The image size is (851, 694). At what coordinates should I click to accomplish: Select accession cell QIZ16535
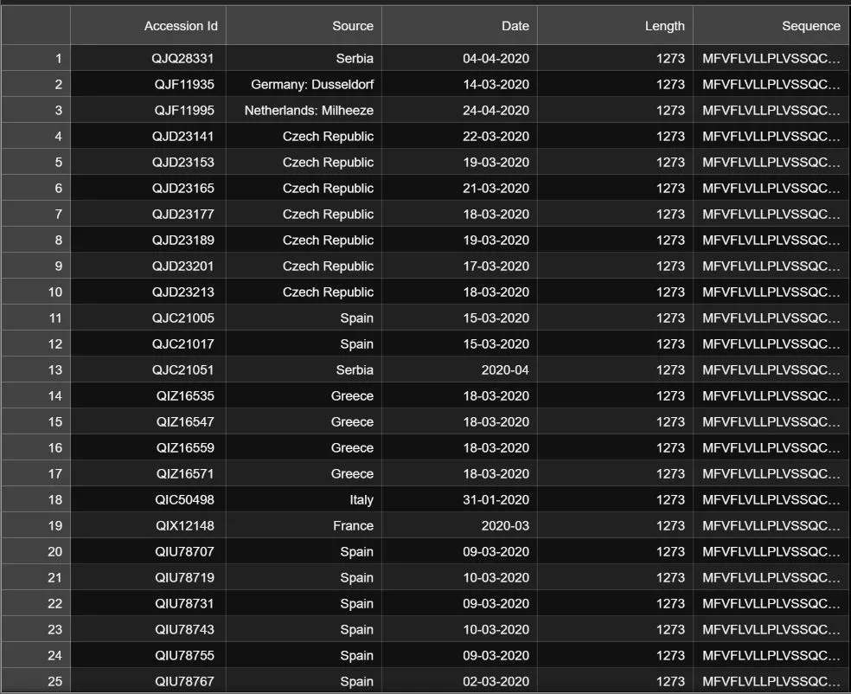(148, 395)
